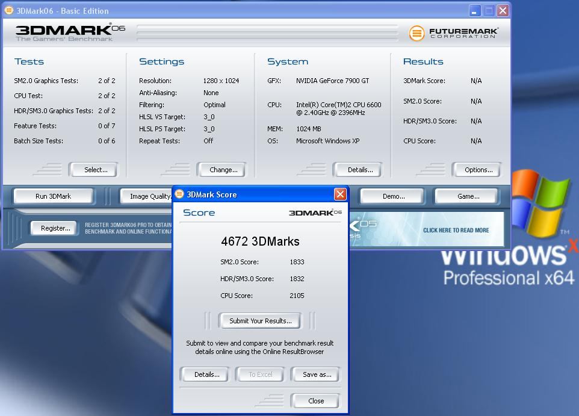Click the Filtering value Optimal

coord(214,105)
